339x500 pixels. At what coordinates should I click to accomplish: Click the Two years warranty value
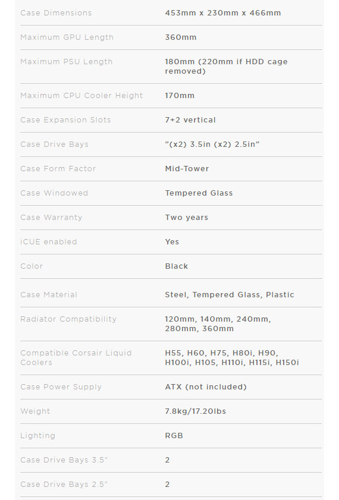(187, 218)
